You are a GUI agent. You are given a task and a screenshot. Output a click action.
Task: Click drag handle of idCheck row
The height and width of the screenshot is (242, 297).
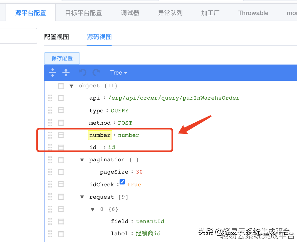[50, 184]
